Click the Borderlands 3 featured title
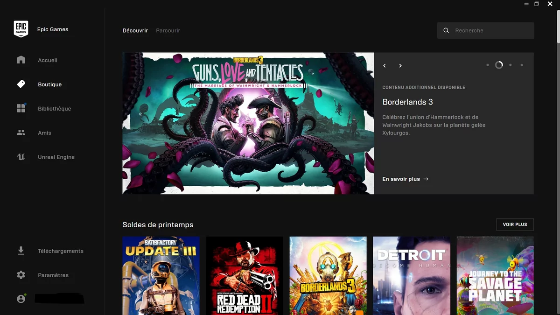The height and width of the screenshot is (315, 560). (408, 102)
